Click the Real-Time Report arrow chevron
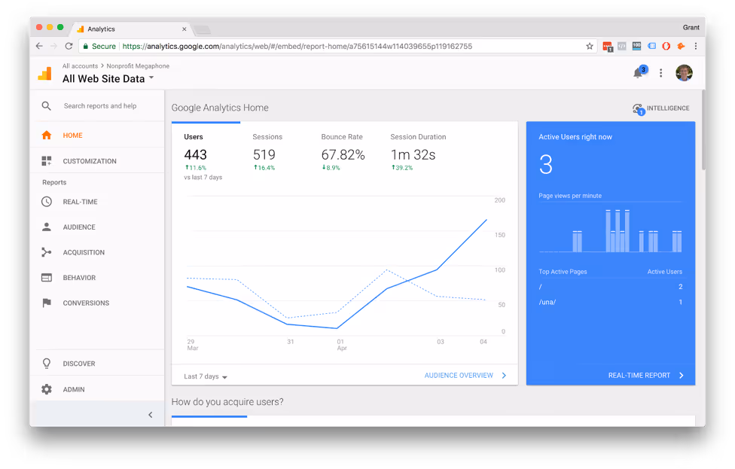This screenshot has height=469, width=735. (681, 376)
